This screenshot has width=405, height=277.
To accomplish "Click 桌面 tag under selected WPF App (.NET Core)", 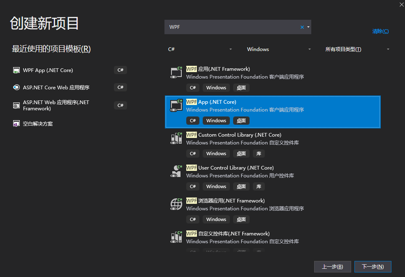I will [241, 121].
